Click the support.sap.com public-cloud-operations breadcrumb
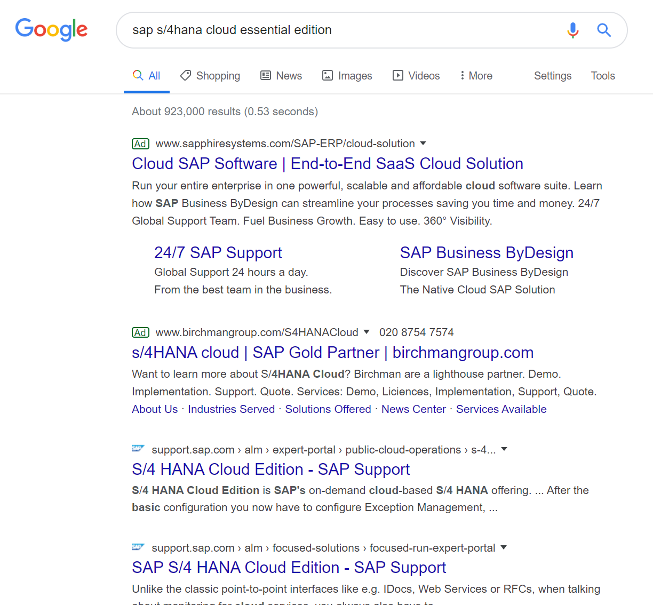 click(324, 450)
